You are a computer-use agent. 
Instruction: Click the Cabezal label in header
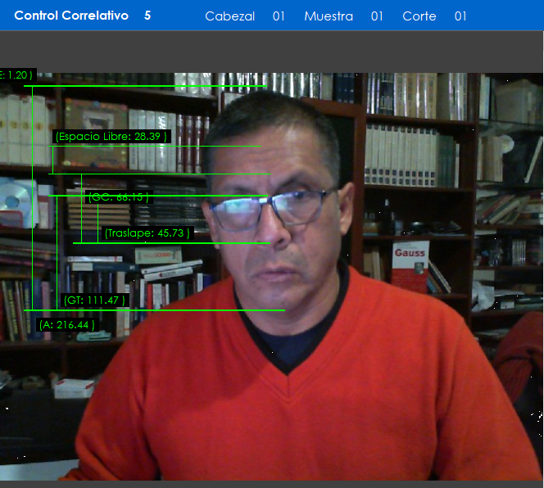click(x=229, y=16)
